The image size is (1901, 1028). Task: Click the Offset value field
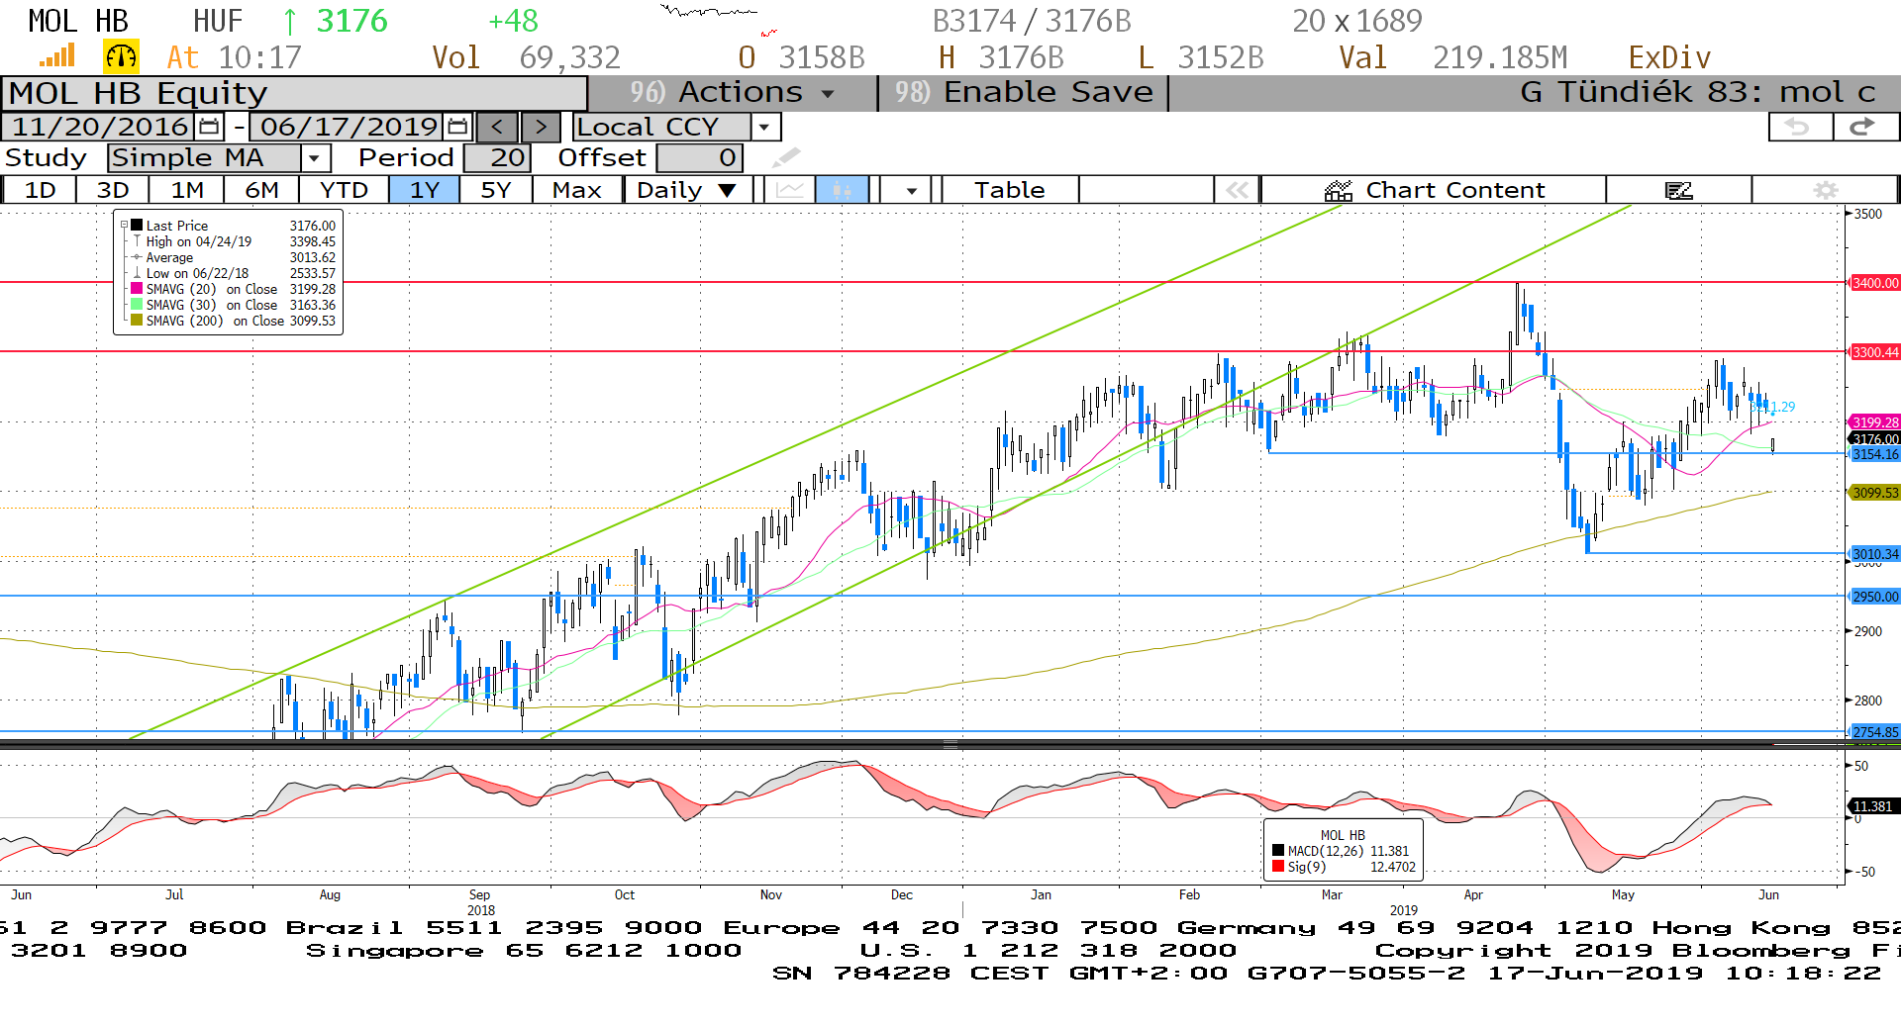pyautogui.click(x=699, y=157)
